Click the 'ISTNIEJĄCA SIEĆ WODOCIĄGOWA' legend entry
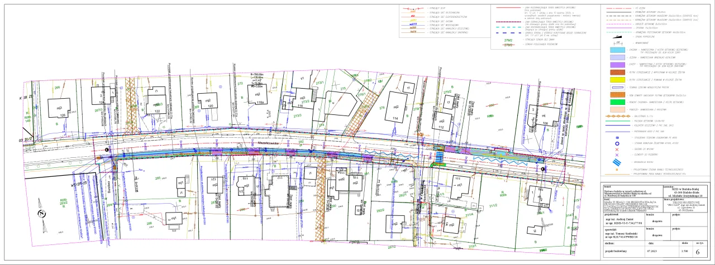 point(443,25)
